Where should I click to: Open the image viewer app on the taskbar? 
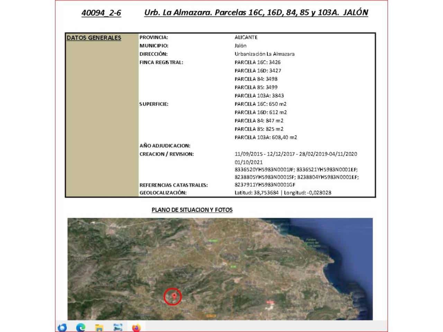tap(117, 326)
